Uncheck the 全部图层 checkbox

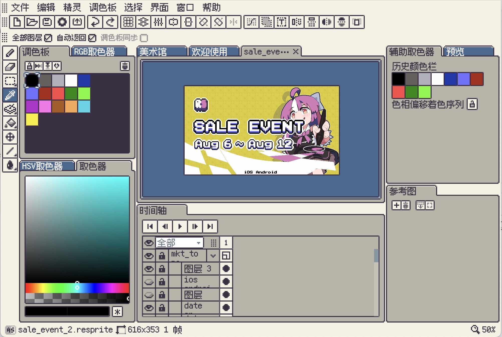tap(48, 38)
